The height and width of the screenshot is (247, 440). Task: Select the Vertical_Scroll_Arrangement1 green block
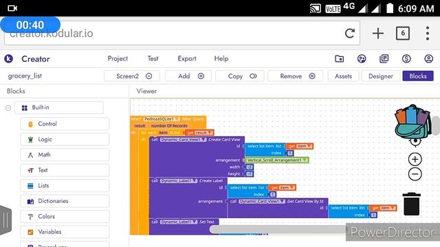click(277, 160)
